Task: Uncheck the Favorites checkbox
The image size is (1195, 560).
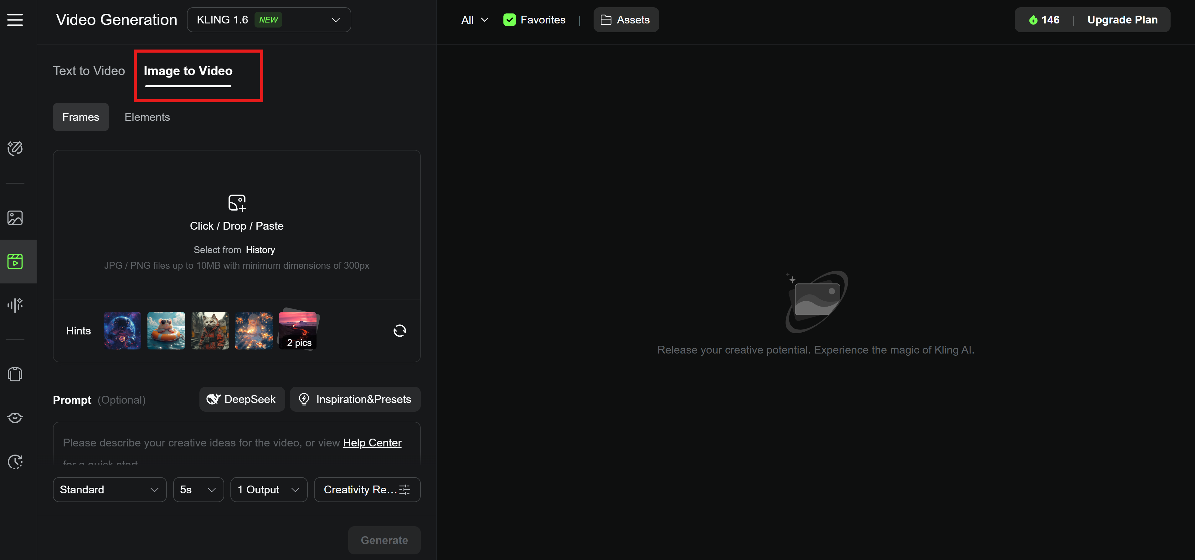Action: pos(509,20)
